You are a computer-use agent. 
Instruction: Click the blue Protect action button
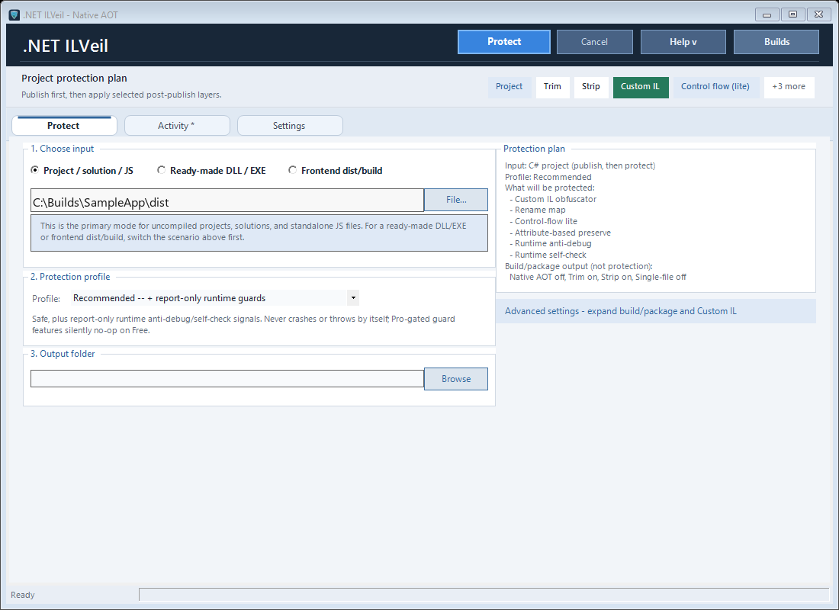pyautogui.click(x=504, y=42)
